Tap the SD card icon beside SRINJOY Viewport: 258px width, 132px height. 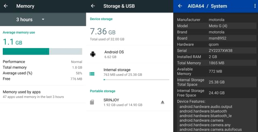pos(92,102)
